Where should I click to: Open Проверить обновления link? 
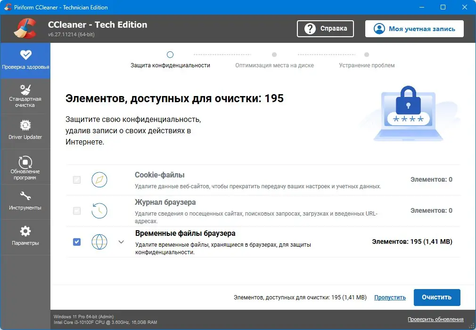coord(435,319)
